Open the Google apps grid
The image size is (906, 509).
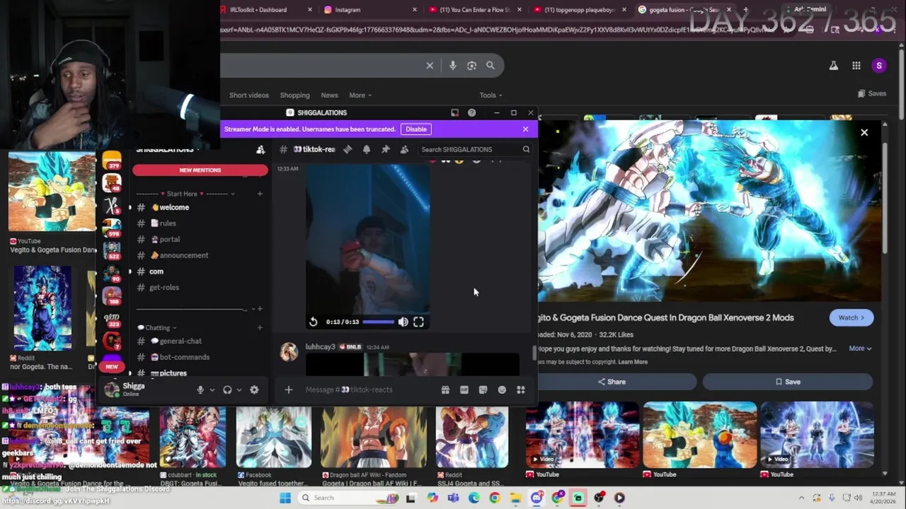click(856, 66)
